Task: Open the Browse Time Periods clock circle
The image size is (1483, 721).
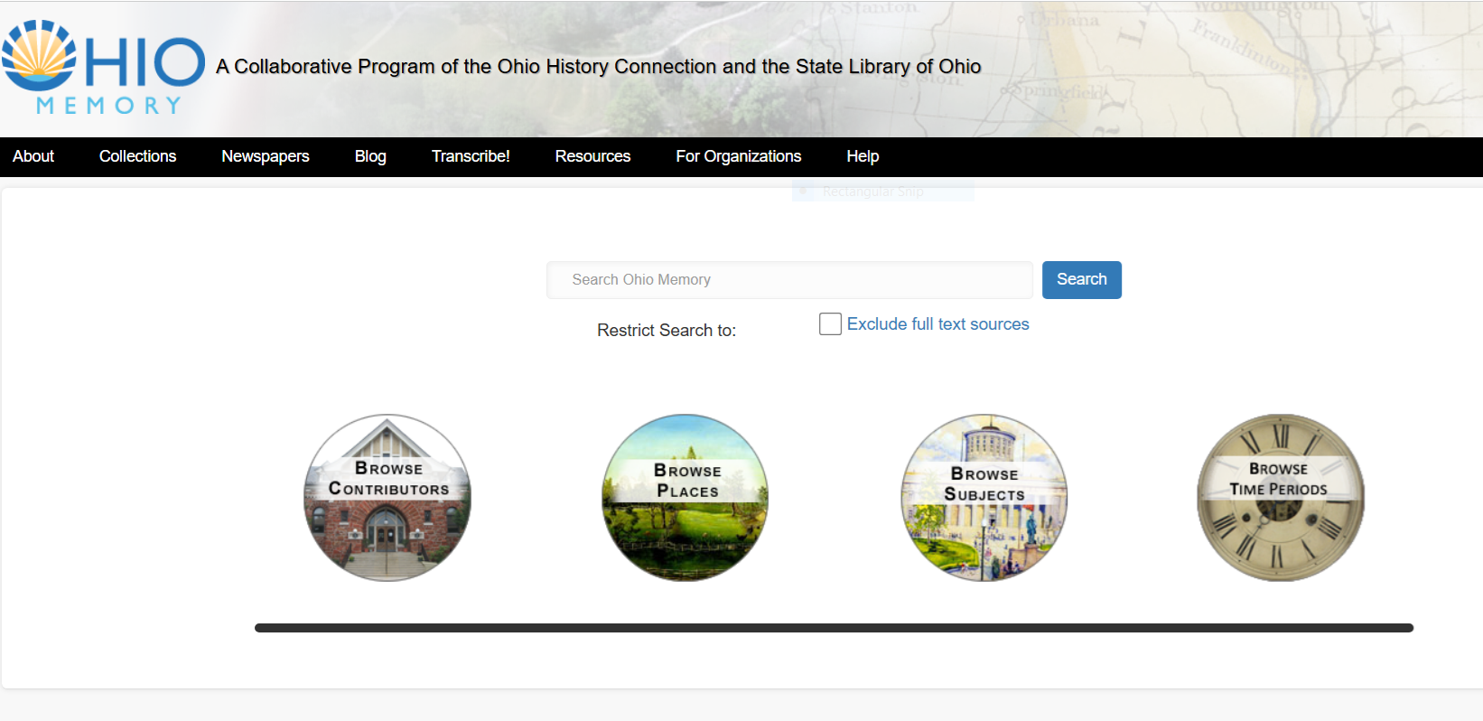Action: pos(1280,498)
